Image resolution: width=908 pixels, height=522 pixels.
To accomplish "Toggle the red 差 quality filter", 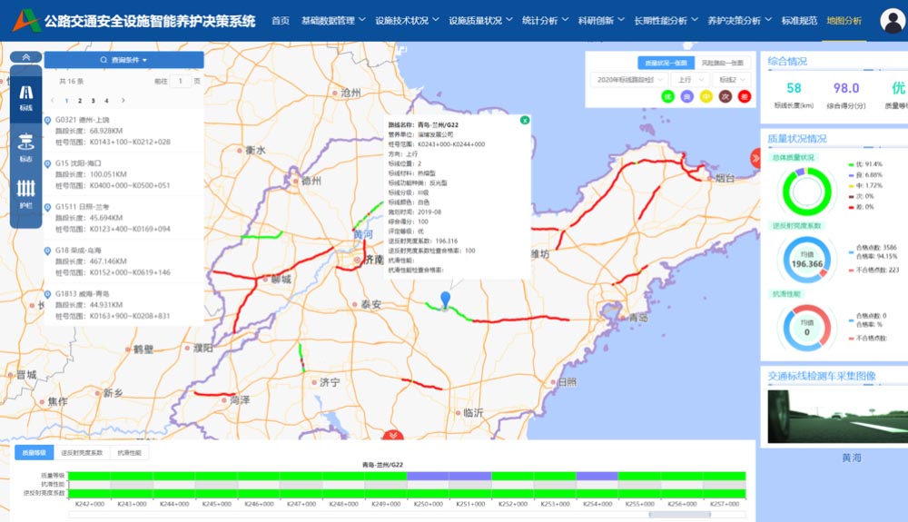I will click(744, 96).
